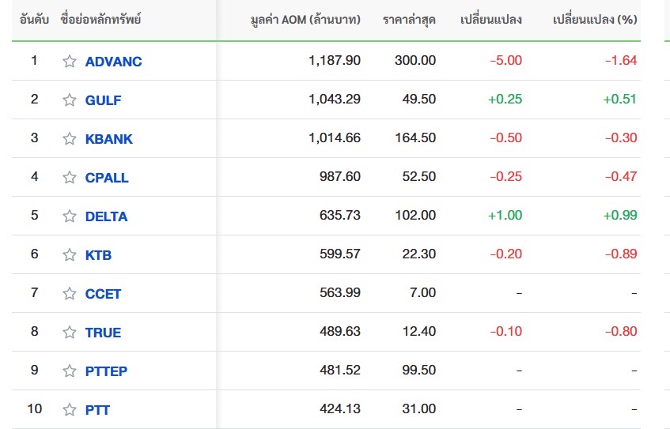Click star icon beside PTTEP
The height and width of the screenshot is (429, 670).
pyautogui.click(x=70, y=371)
